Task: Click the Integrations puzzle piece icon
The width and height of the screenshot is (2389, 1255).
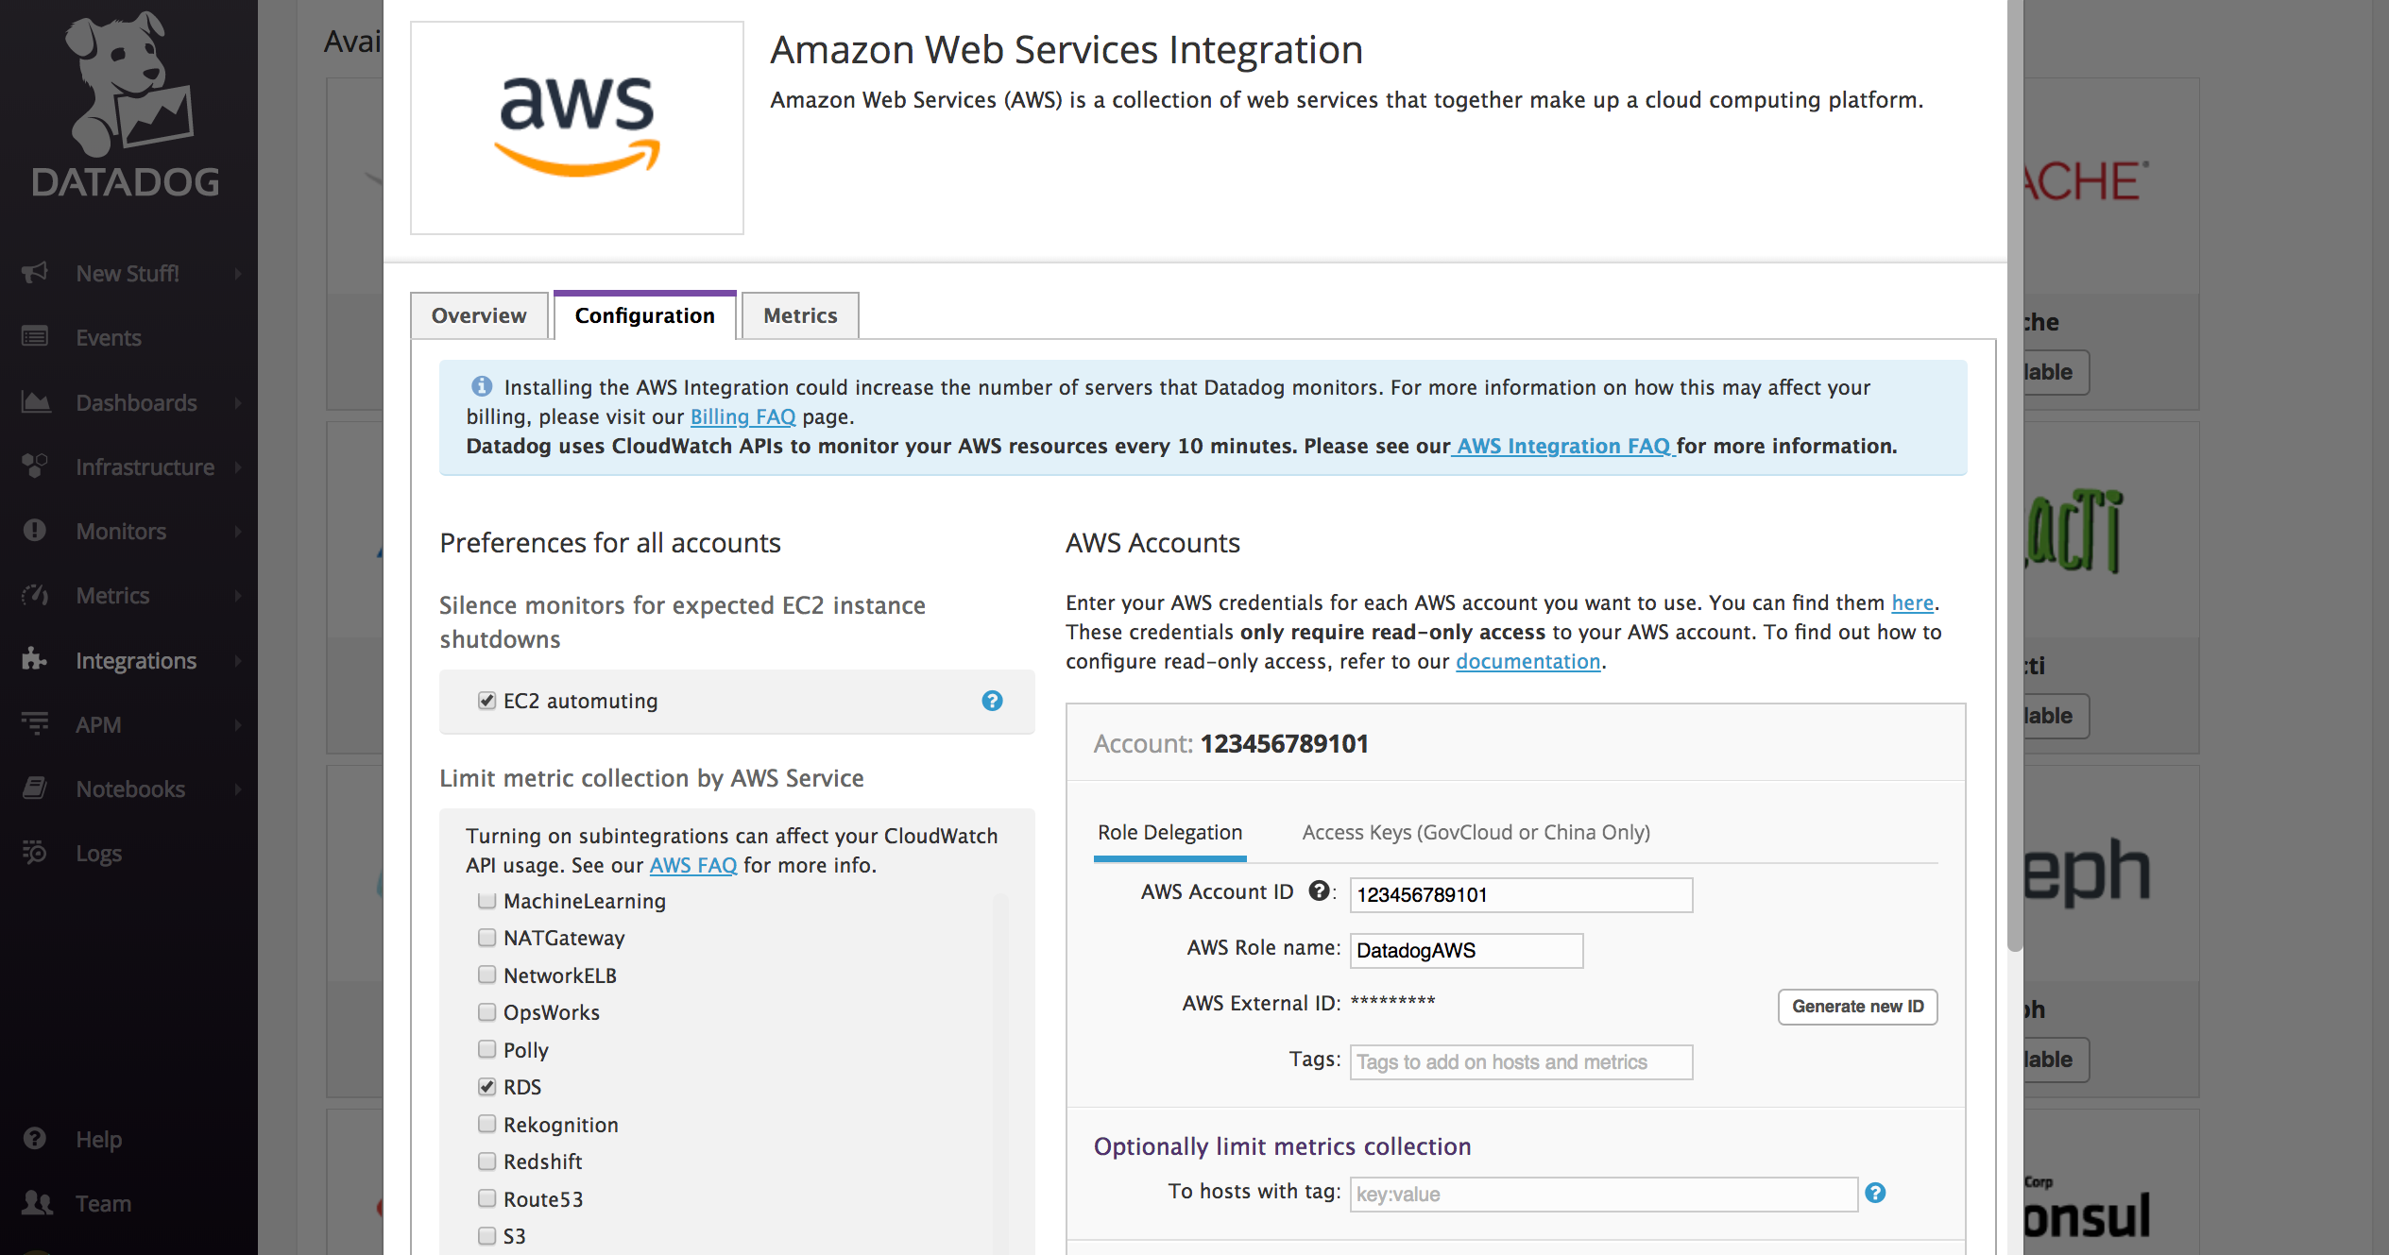Action: [x=35, y=659]
